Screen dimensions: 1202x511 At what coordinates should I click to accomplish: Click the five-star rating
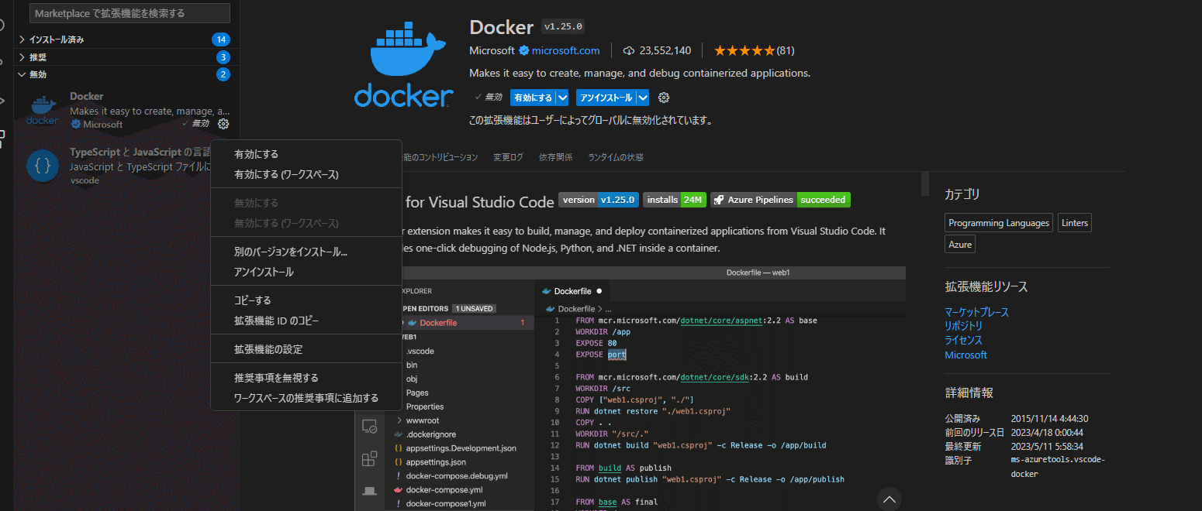point(744,50)
